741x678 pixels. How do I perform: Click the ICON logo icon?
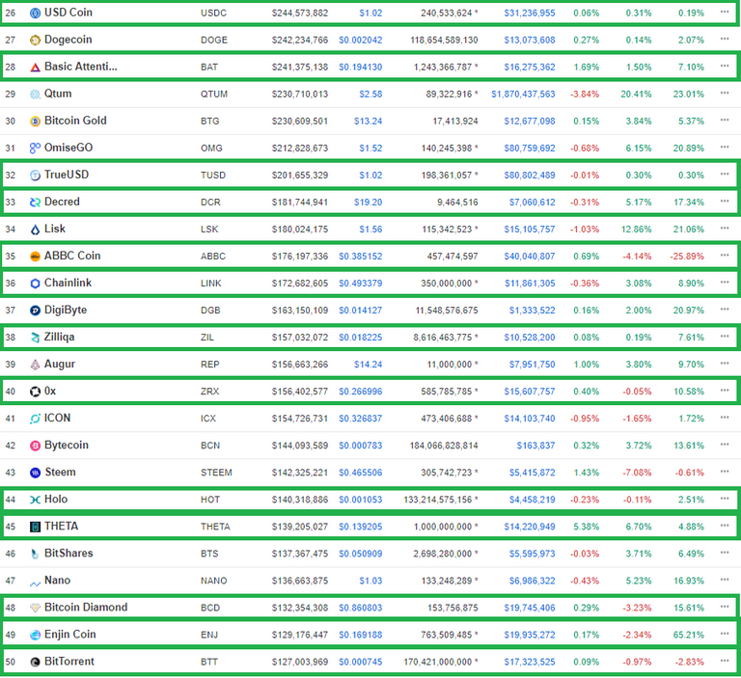click(x=35, y=419)
